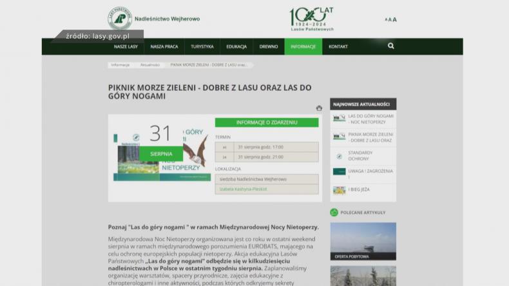Screen dimensions: 509x286
Task: Open news LAS DO GÓRY NOGAMI - NOC NIETOPERZY
Action: (370, 119)
